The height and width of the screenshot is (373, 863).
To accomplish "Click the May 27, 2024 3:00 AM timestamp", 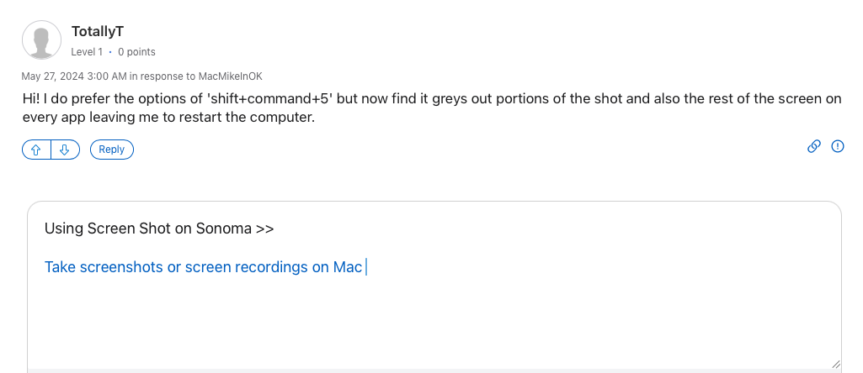I will pyautogui.click(x=74, y=76).
